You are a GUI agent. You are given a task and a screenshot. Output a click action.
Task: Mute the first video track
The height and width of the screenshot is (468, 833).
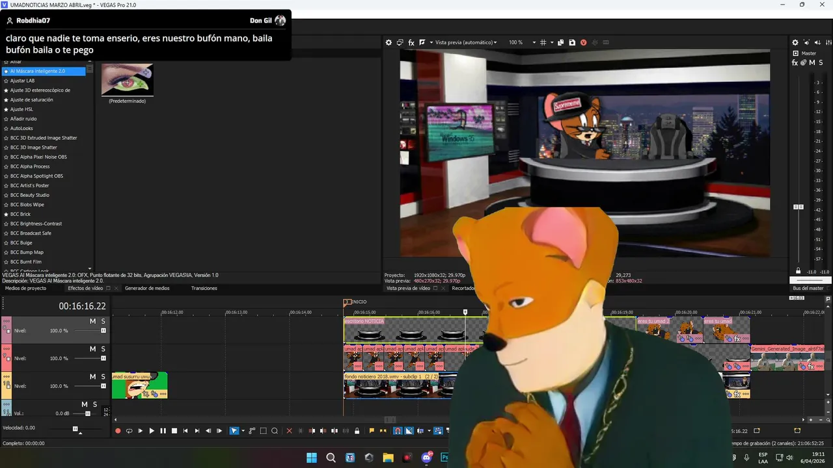92,321
